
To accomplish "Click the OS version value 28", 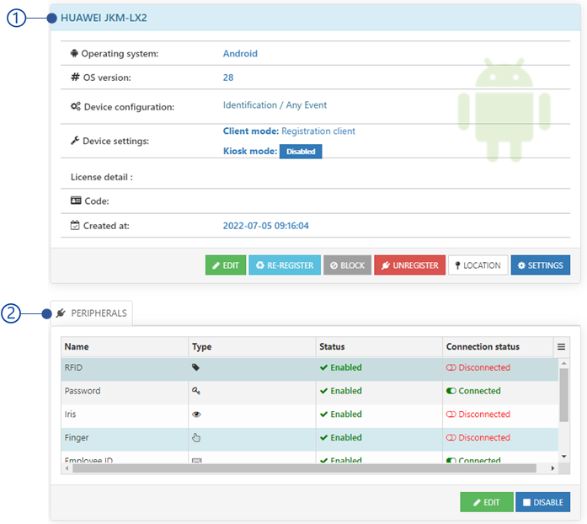I will [228, 78].
